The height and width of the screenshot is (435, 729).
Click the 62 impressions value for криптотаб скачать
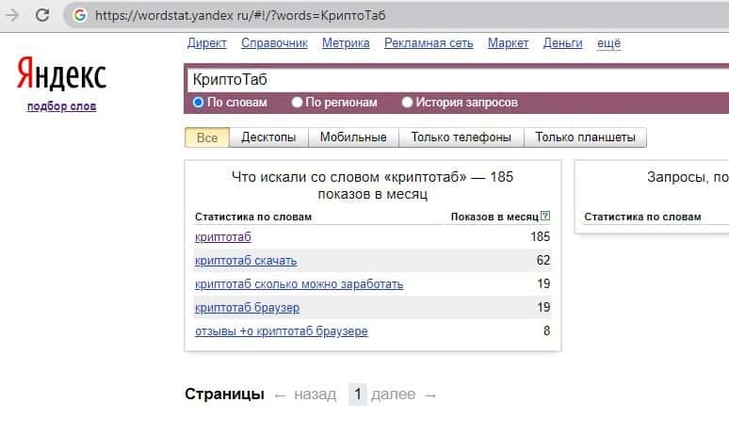[x=543, y=260]
